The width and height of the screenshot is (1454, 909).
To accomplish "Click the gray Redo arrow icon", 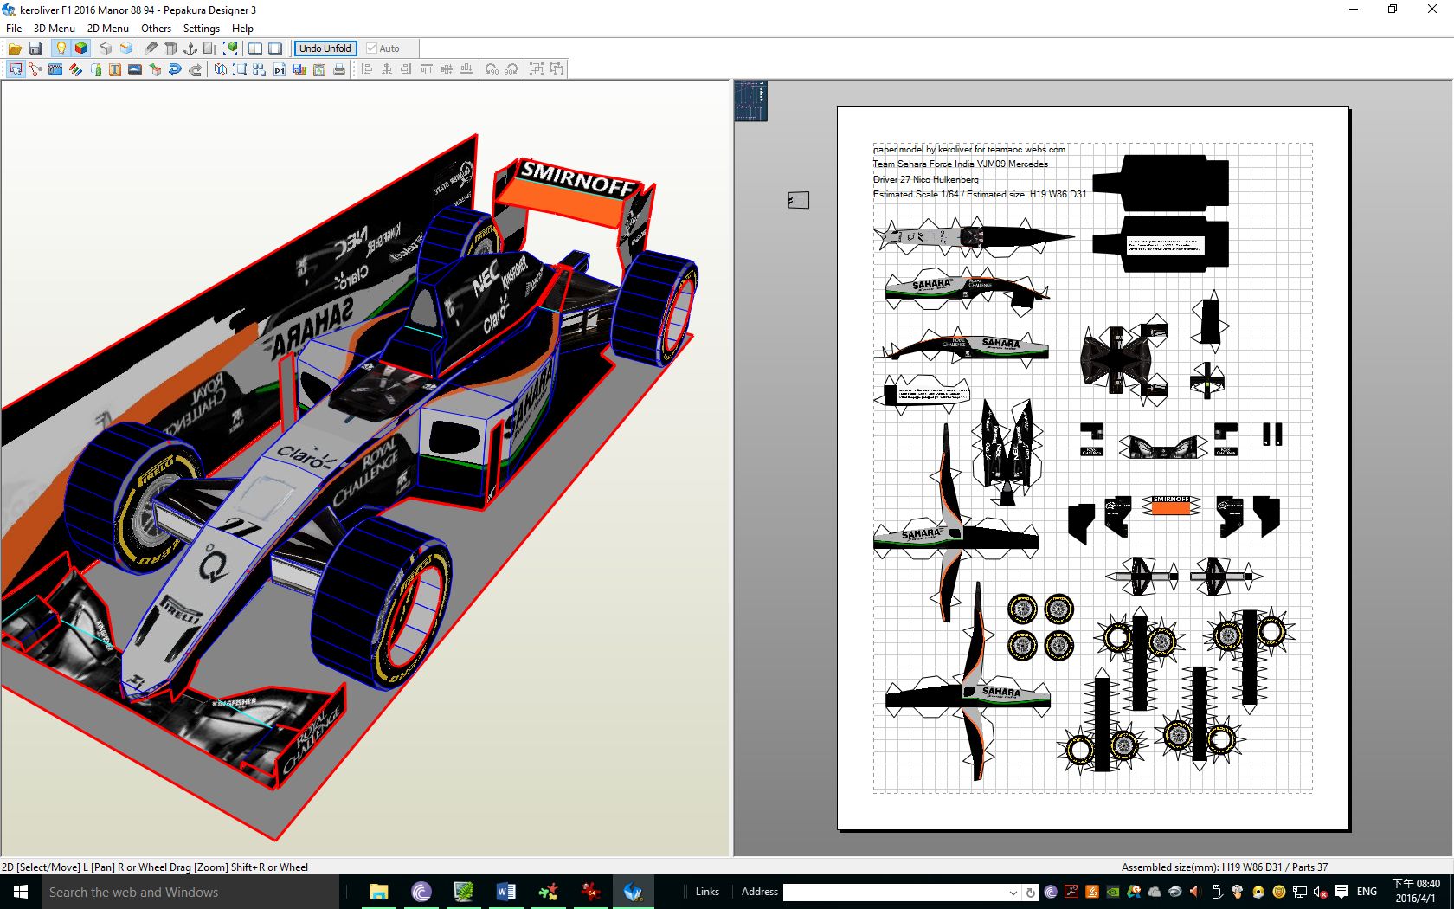I will (x=196, y=69).
